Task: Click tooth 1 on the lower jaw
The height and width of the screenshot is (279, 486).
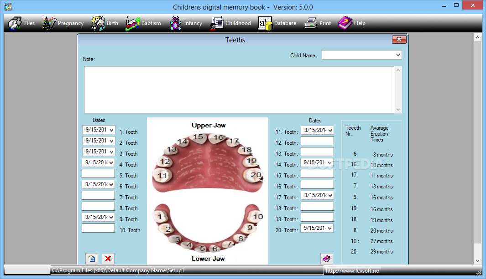Action: point(160,217)
